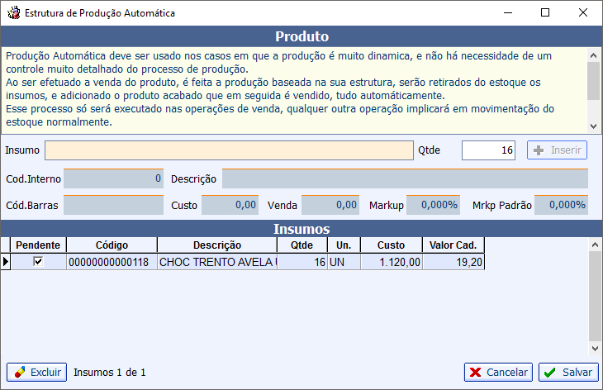Click the Excluir button

pos(36,372)
